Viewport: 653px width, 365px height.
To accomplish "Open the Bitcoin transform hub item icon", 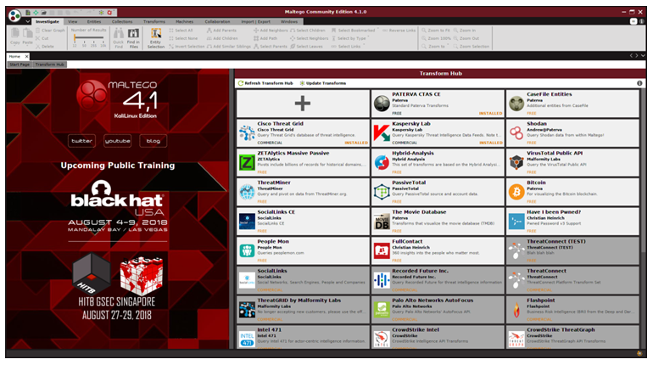I will 516,192.
